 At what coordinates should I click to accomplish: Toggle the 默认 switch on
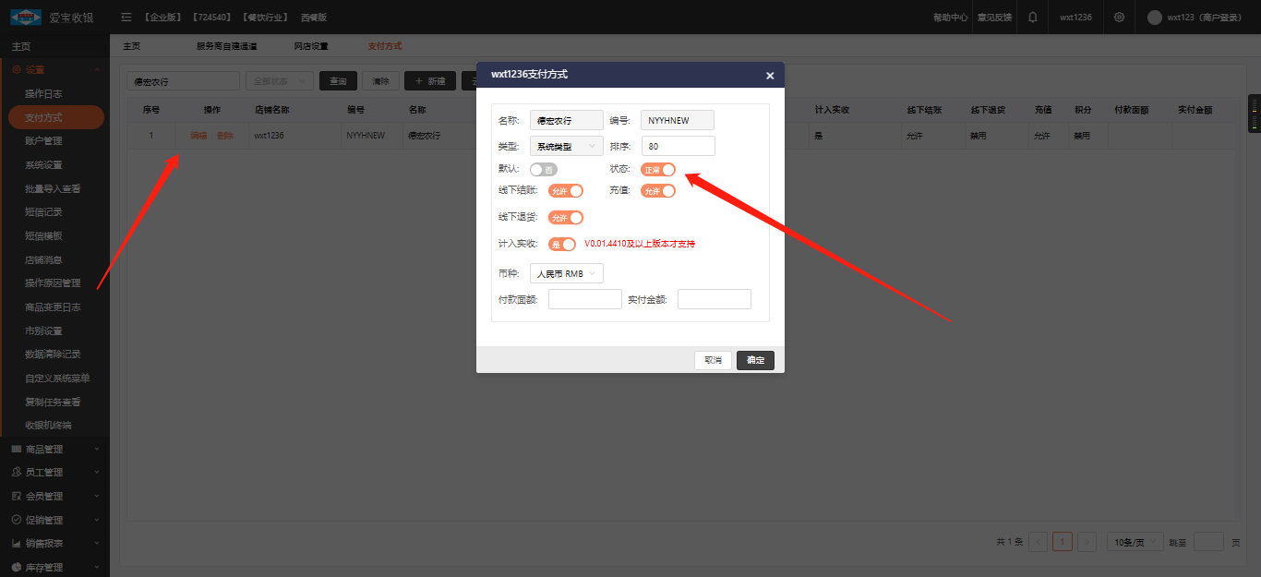[x=543, y=170]
